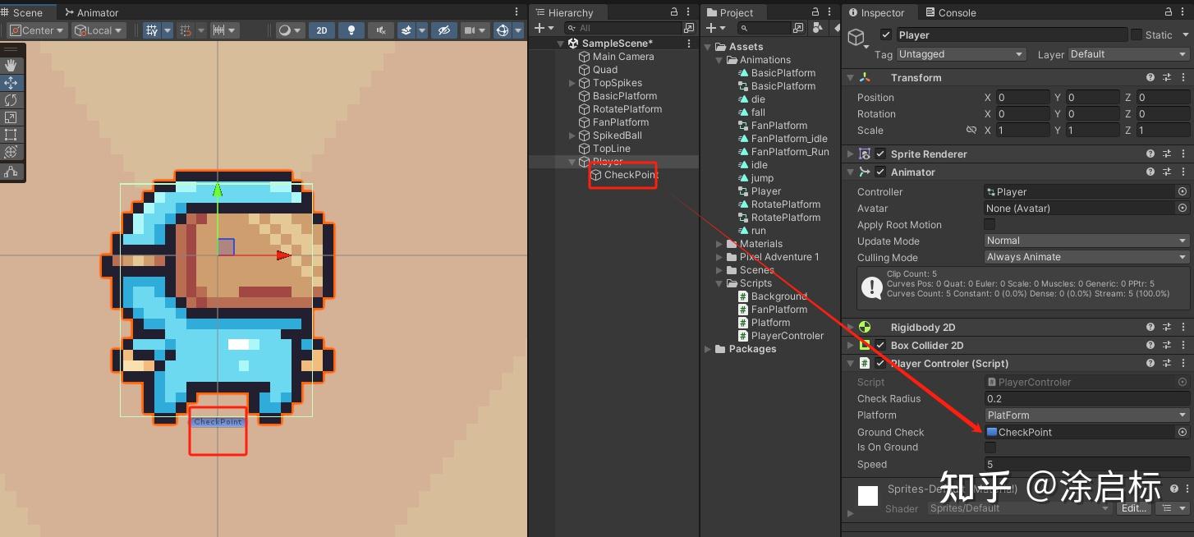Open the custom editor tools icon
The height and width of the screenshot is (537, 1194).
[x=11, y=172]
